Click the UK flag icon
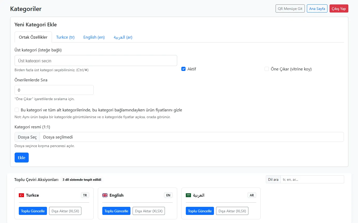 pos(105,195)
